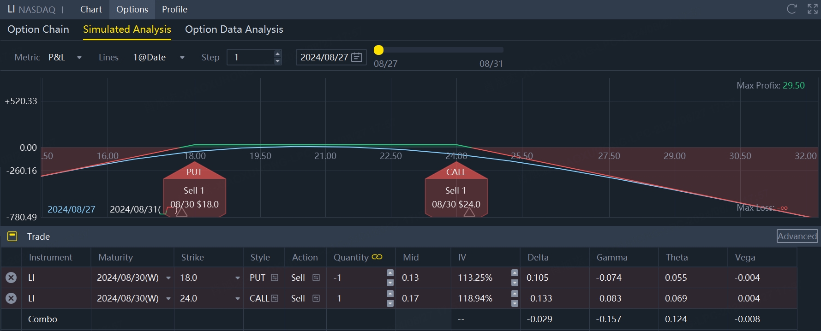
Task: Open the calendar icon in date field
Action: [x=357, y=57]
